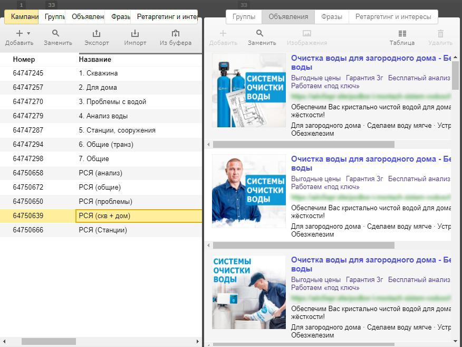Click the Экспорт upload icon
Viewport: 462px width, 347px height.
97,33
